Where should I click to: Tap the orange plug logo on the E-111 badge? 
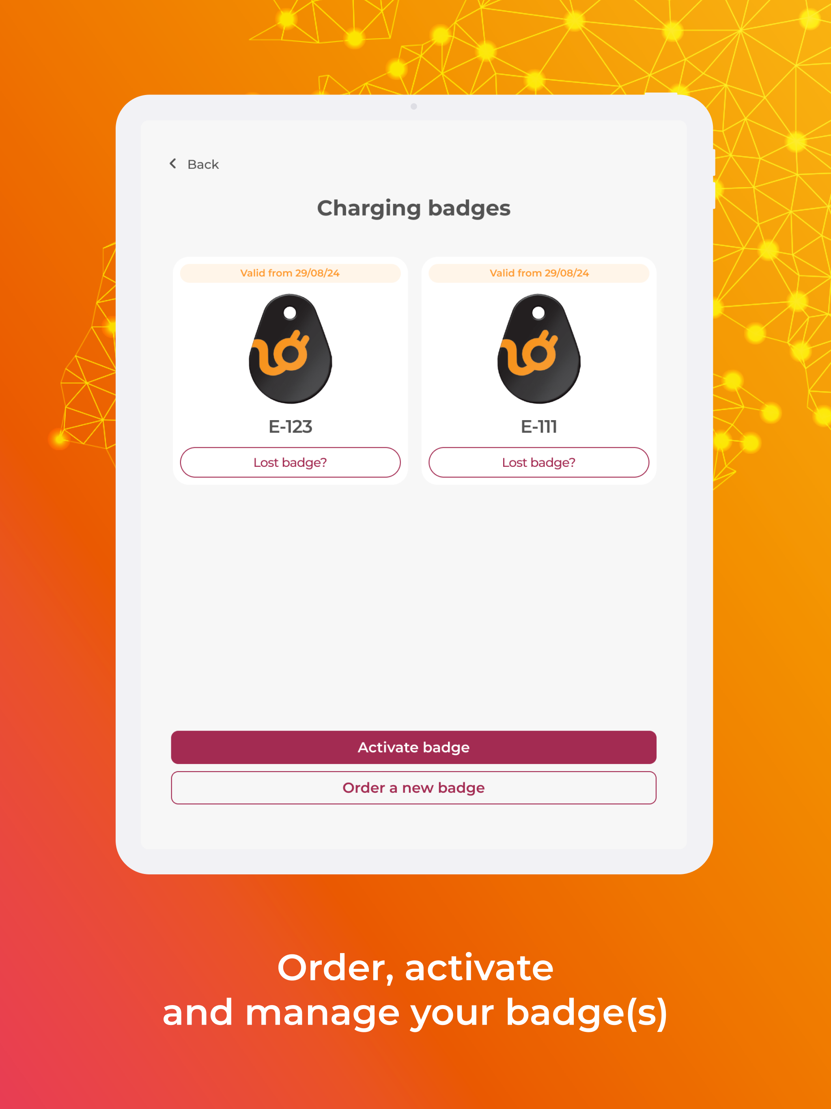(528, 352)
